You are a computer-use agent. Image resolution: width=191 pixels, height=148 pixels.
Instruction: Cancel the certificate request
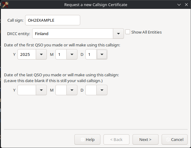click(174, 139)
